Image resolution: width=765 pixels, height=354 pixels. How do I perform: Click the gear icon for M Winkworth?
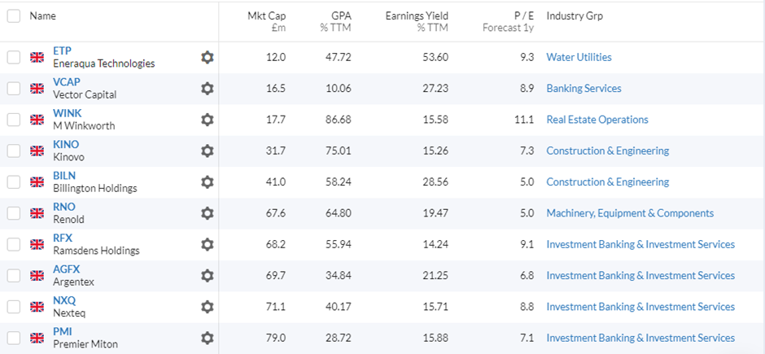tap(208, 120)
